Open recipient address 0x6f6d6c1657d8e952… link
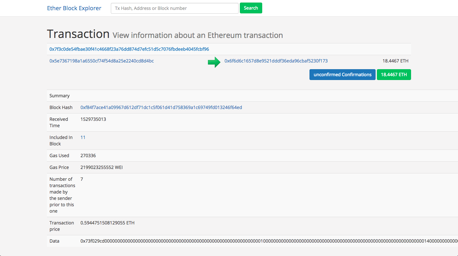Viewport: 458px width, 256px height. click(x=276, y=61)
